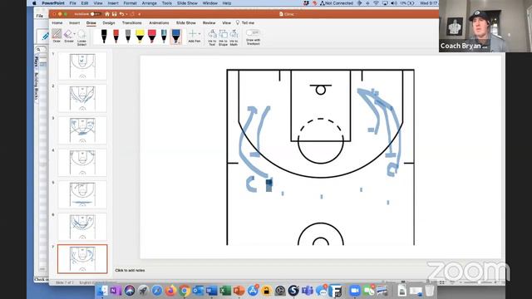Pick the selected blue highlighter
This screenshot has height=299, width=532.
tap(175, 37)
